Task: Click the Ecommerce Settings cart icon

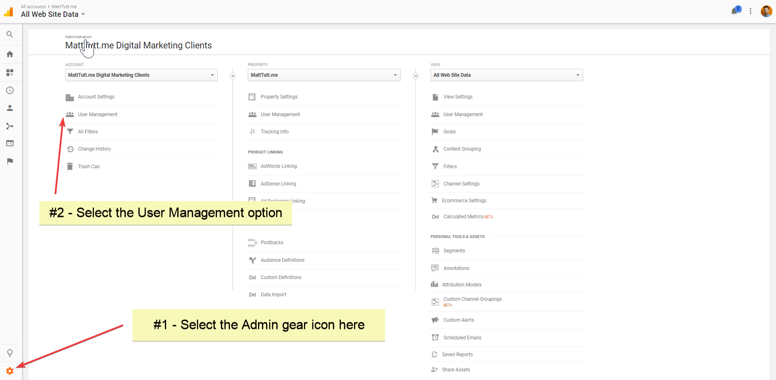Action: click(434, 200)
